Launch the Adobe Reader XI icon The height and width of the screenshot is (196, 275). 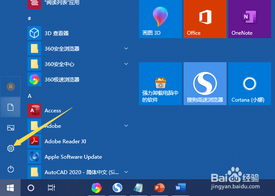point(34,141)
